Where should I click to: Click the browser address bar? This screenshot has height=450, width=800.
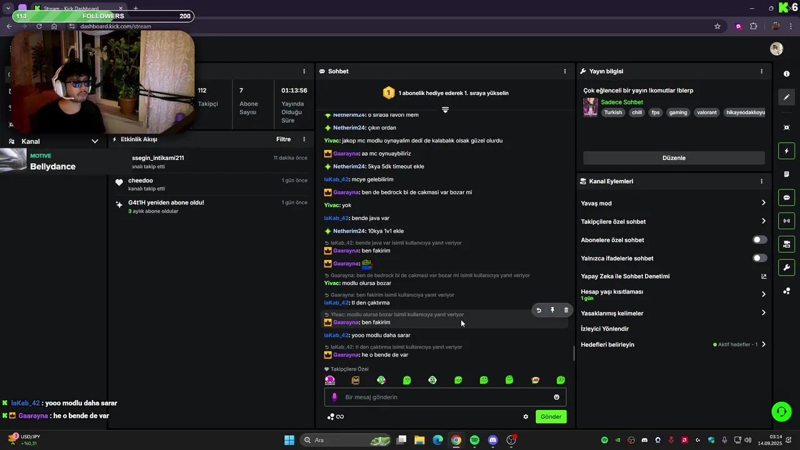pos(387,26)
